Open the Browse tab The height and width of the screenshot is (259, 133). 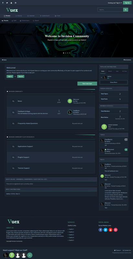[7, 16]
